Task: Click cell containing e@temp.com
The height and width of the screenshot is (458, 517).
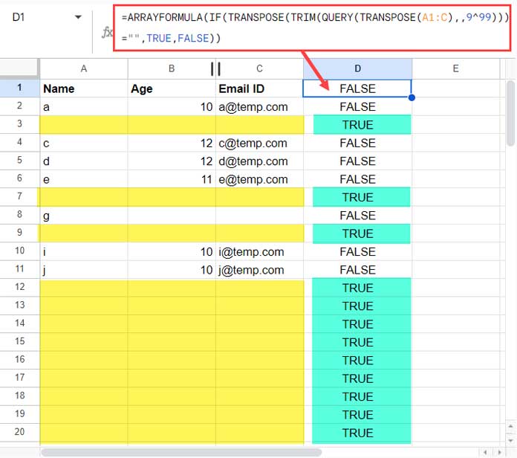Action: tap(259, 179)
